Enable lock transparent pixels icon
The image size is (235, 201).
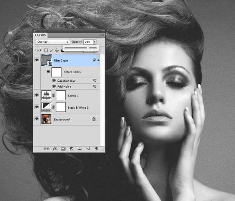tap(45, 50)
